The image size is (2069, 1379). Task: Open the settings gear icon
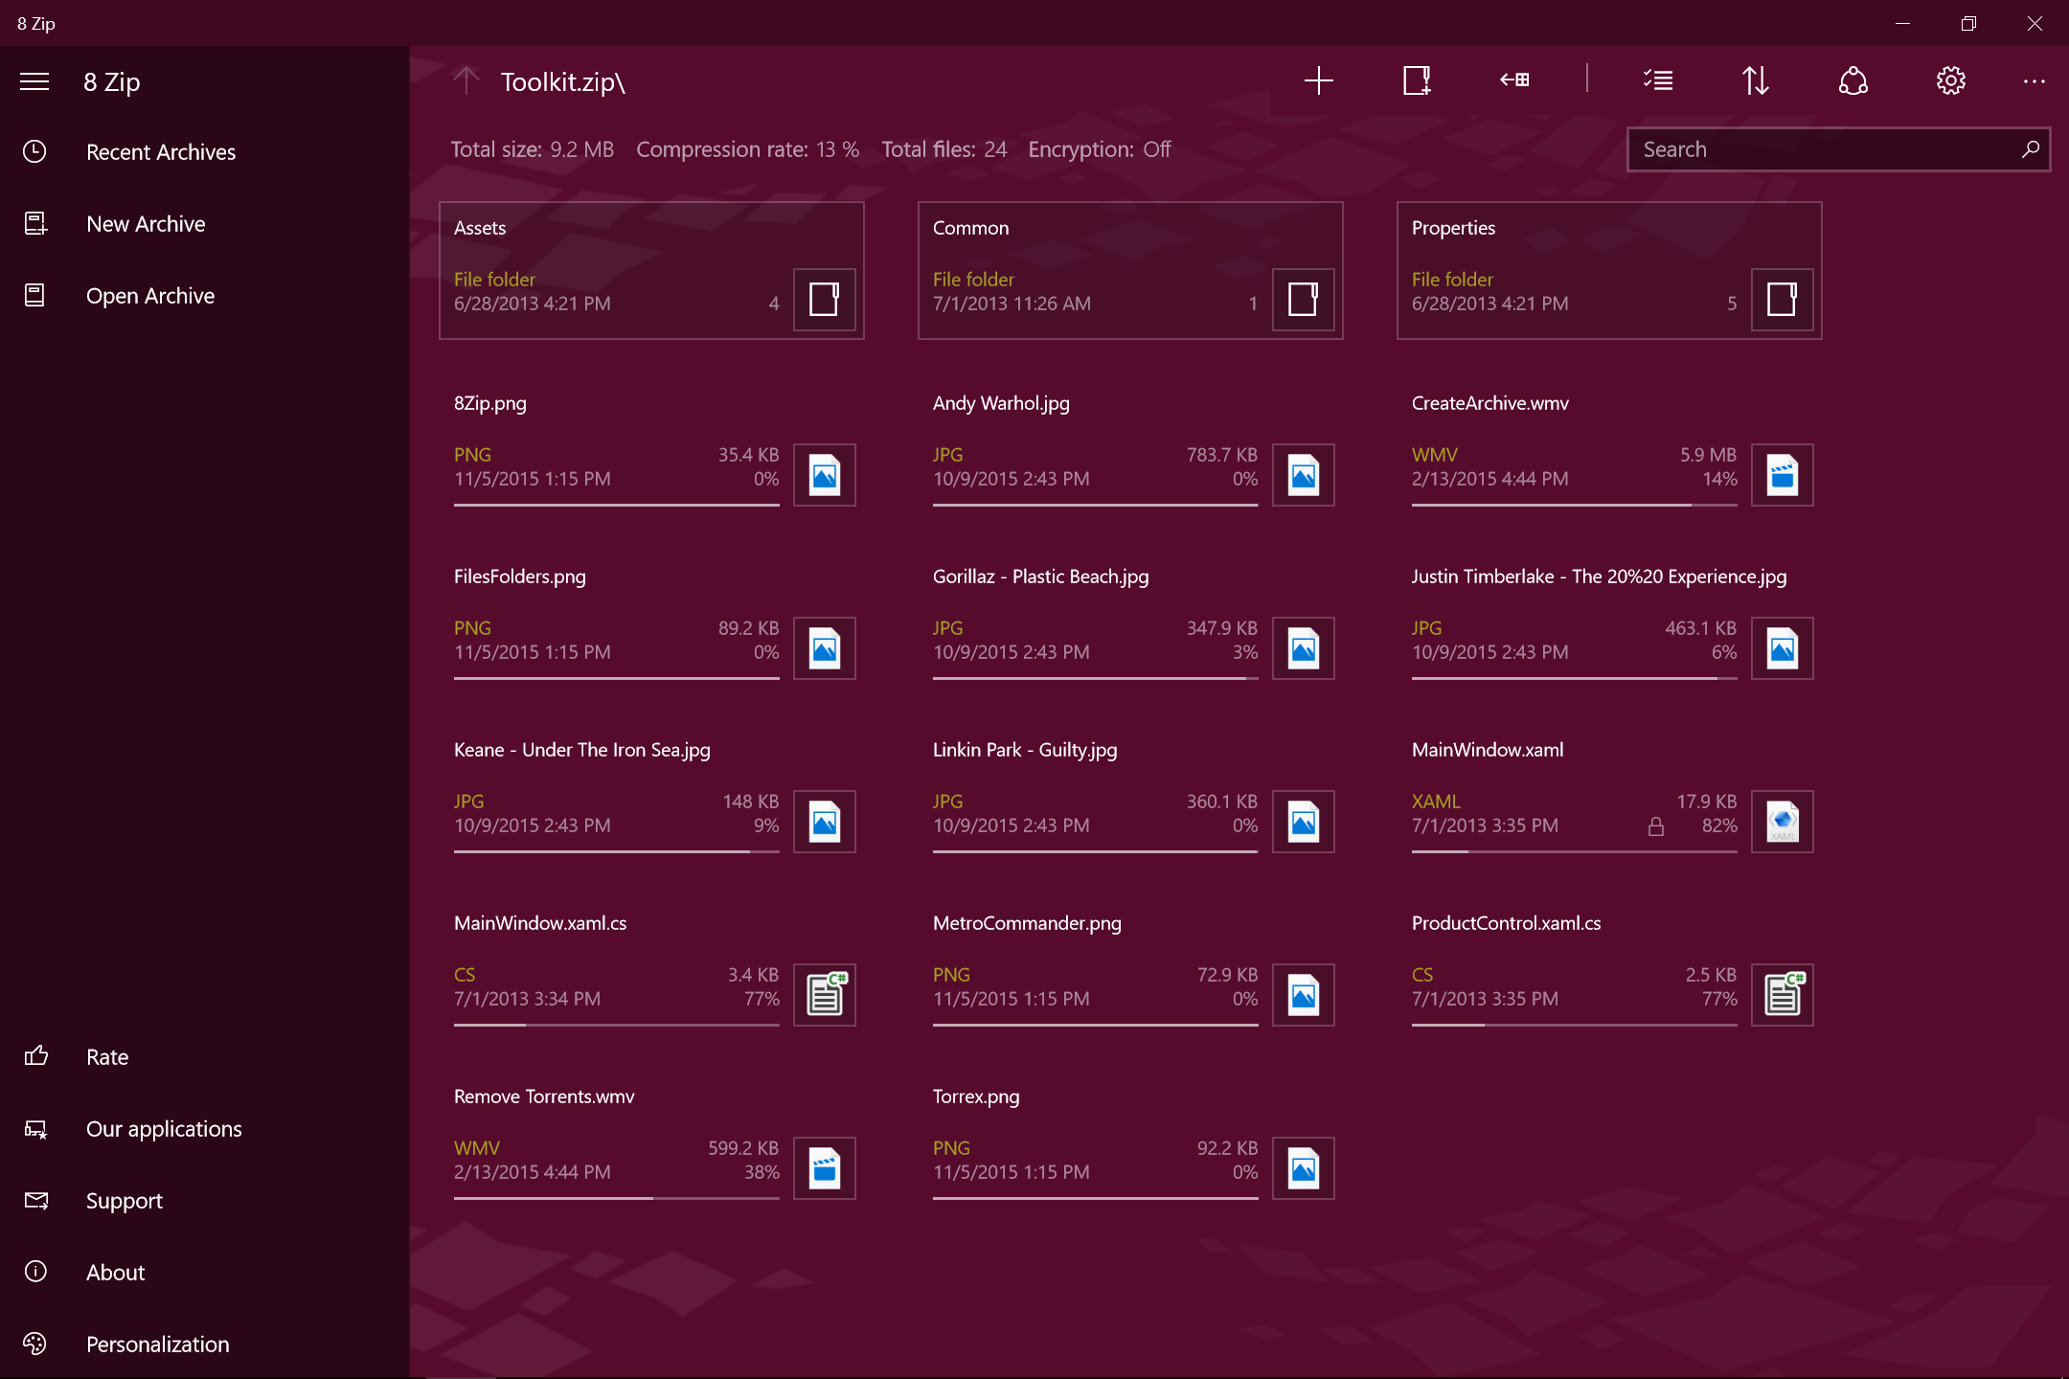(1951, 80)
